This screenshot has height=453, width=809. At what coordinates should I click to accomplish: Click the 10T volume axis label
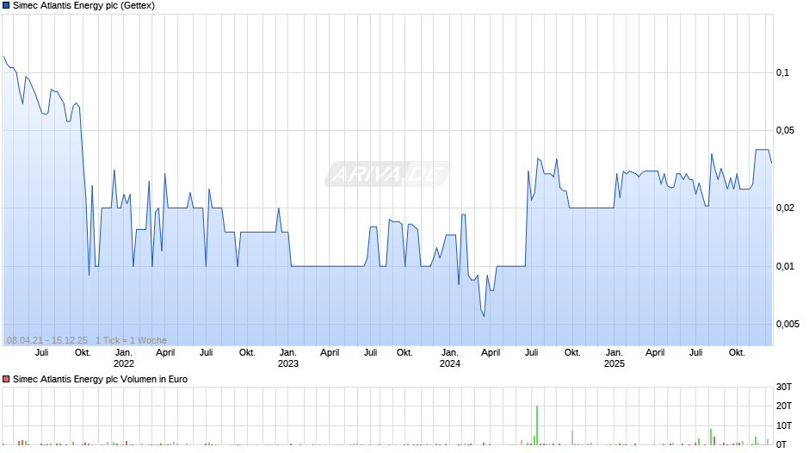pos(784,425)
